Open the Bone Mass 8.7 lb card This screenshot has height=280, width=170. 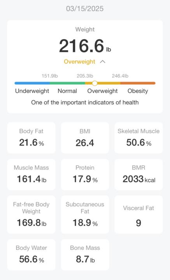coord(85,255)
